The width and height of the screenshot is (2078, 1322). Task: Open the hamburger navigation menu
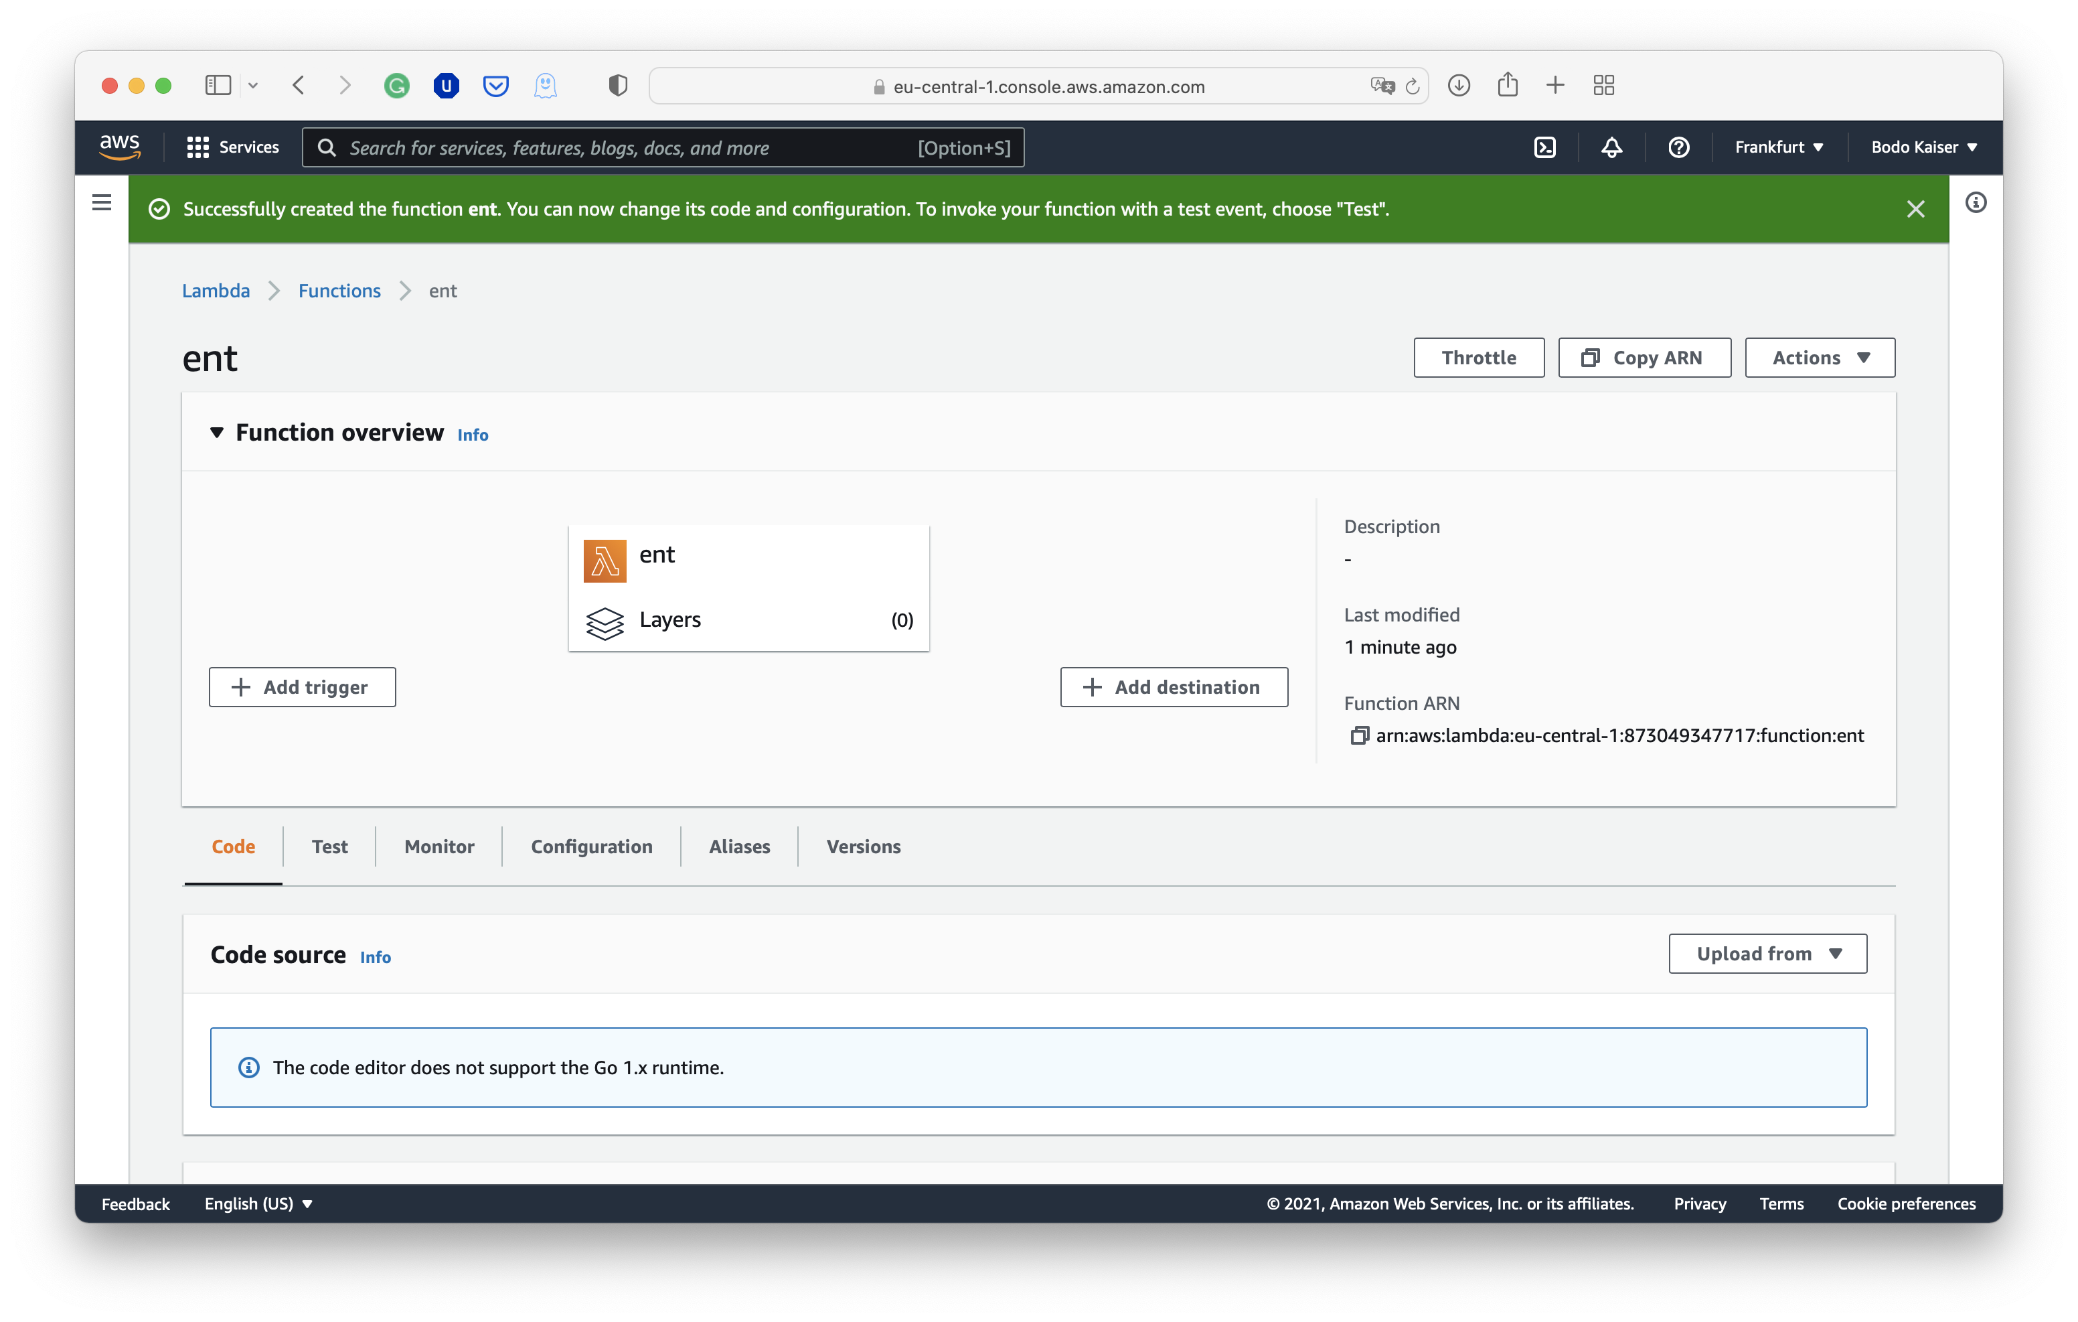click(101, 202)
